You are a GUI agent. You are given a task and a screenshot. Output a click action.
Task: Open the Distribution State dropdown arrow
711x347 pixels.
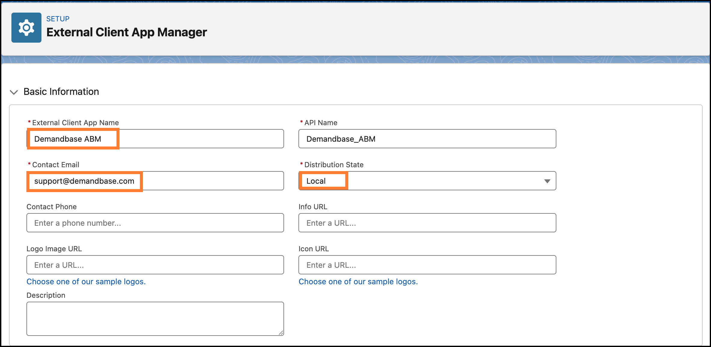(x=547, y=181)
